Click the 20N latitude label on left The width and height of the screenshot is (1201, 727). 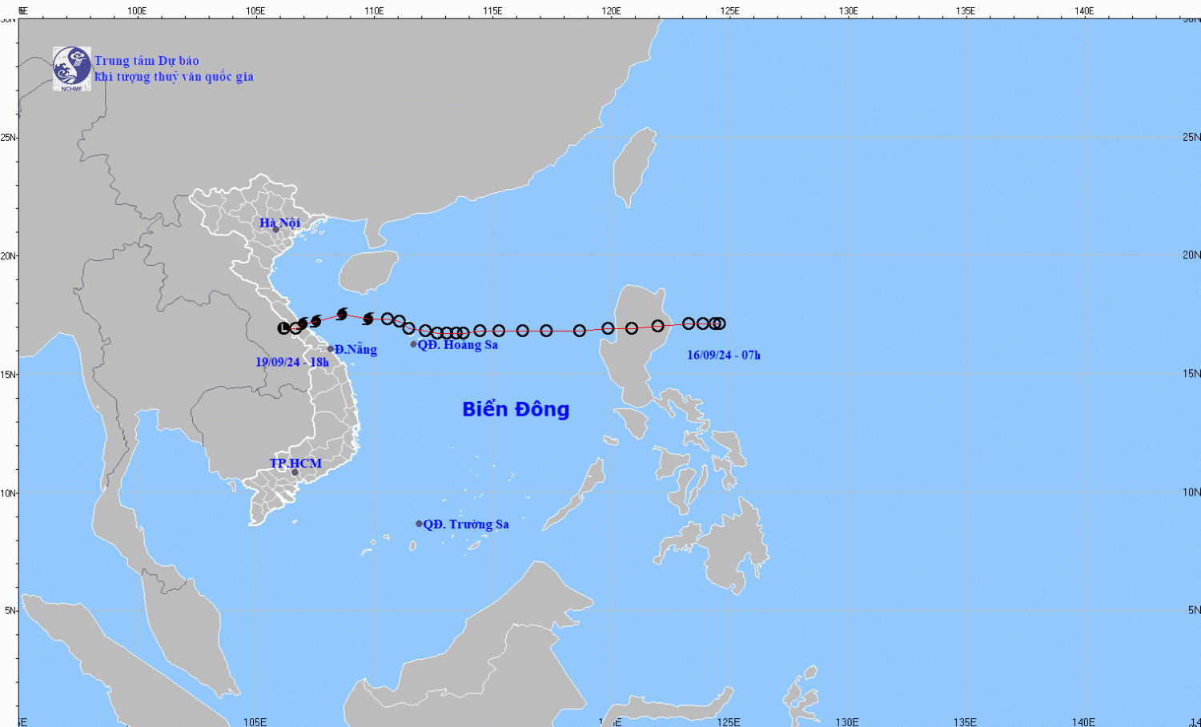point(8,256)
